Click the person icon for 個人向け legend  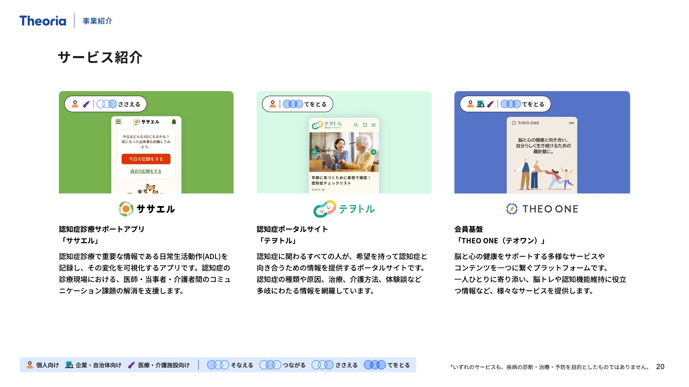click(x=30, y=365)
